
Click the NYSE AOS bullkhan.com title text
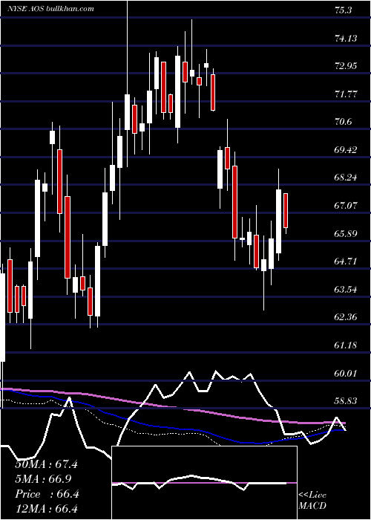51,9
